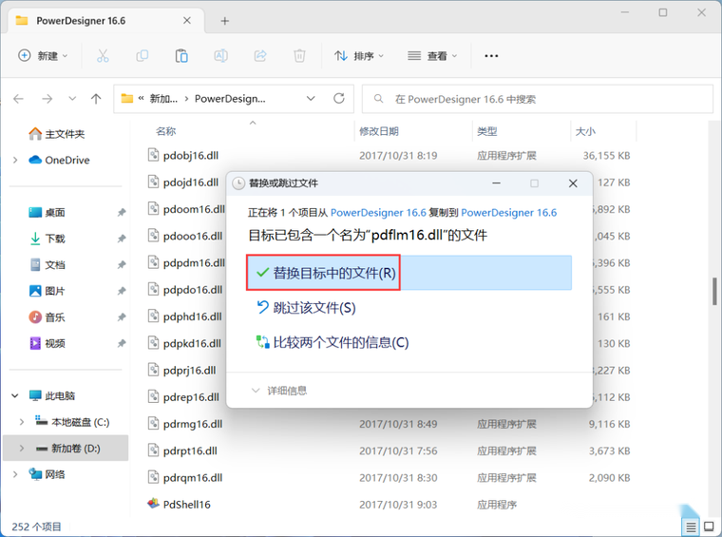Viewport: 722px width, 537px height.
Task: Open 桌面 in quick access
Action: click(x=47, y=212)
